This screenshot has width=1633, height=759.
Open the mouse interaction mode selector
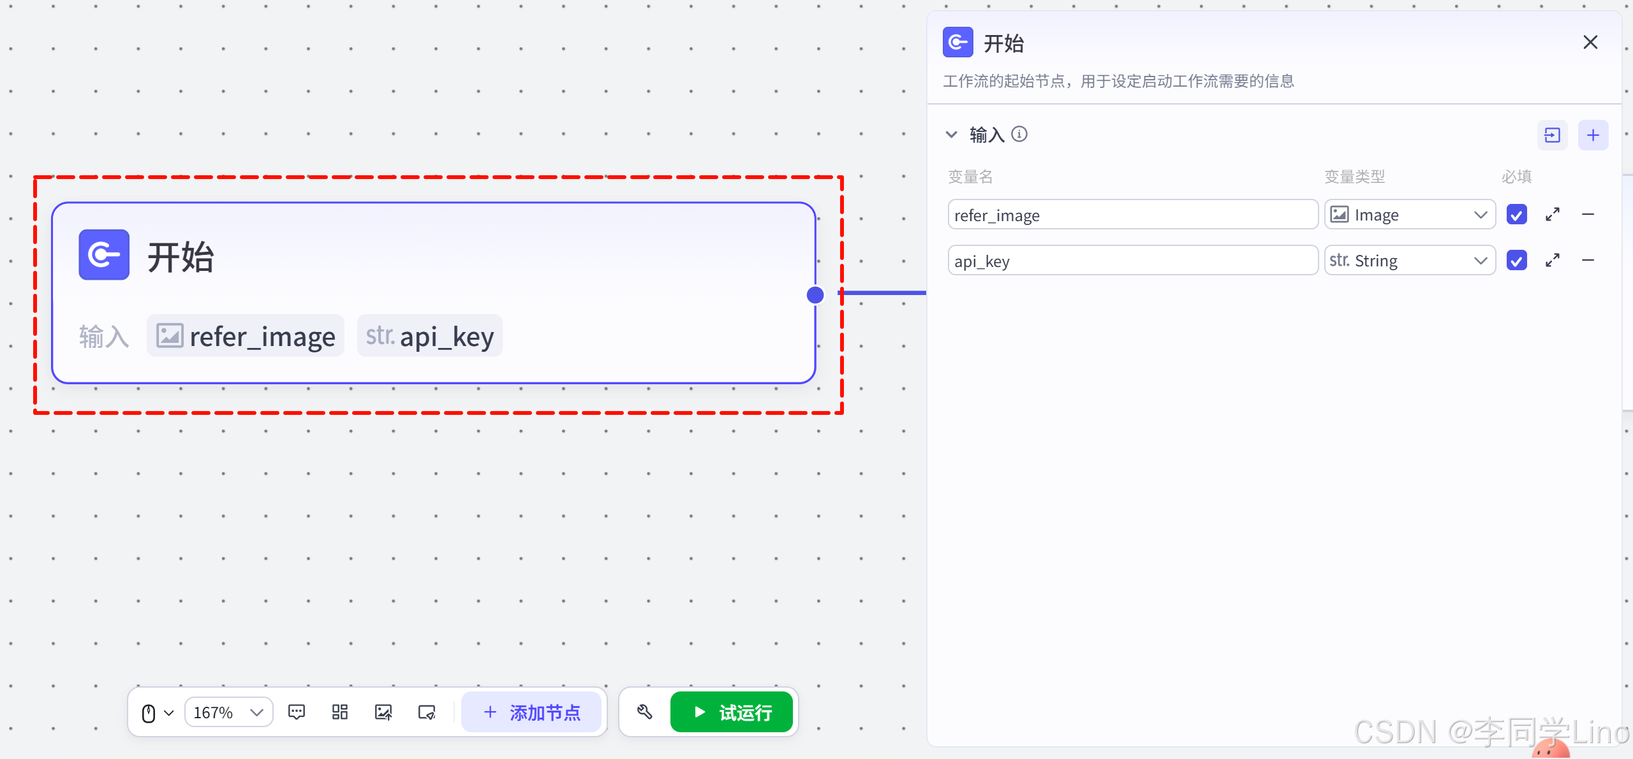click(156, 712)
